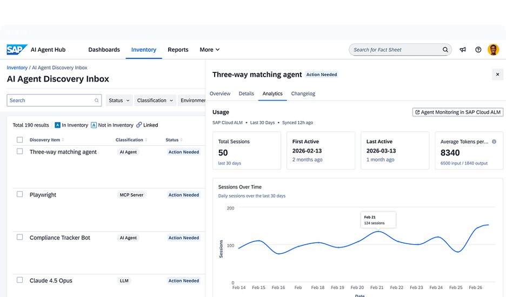
Task: Close the Three-way matching agent panel
Action: point(497,75)
